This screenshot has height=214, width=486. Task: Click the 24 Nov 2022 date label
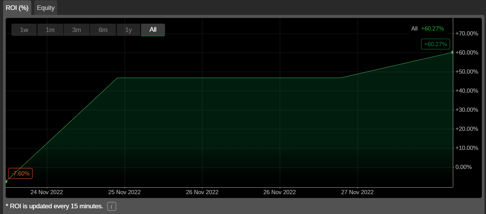click(x=47, y=192)
